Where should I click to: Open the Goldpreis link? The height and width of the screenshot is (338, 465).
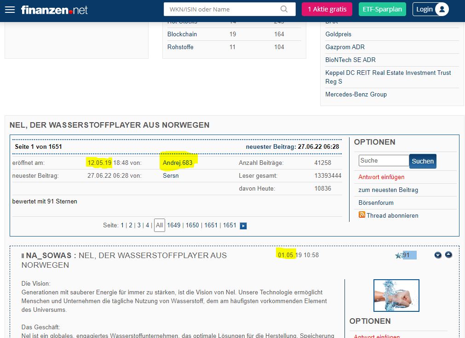(338, 34)
